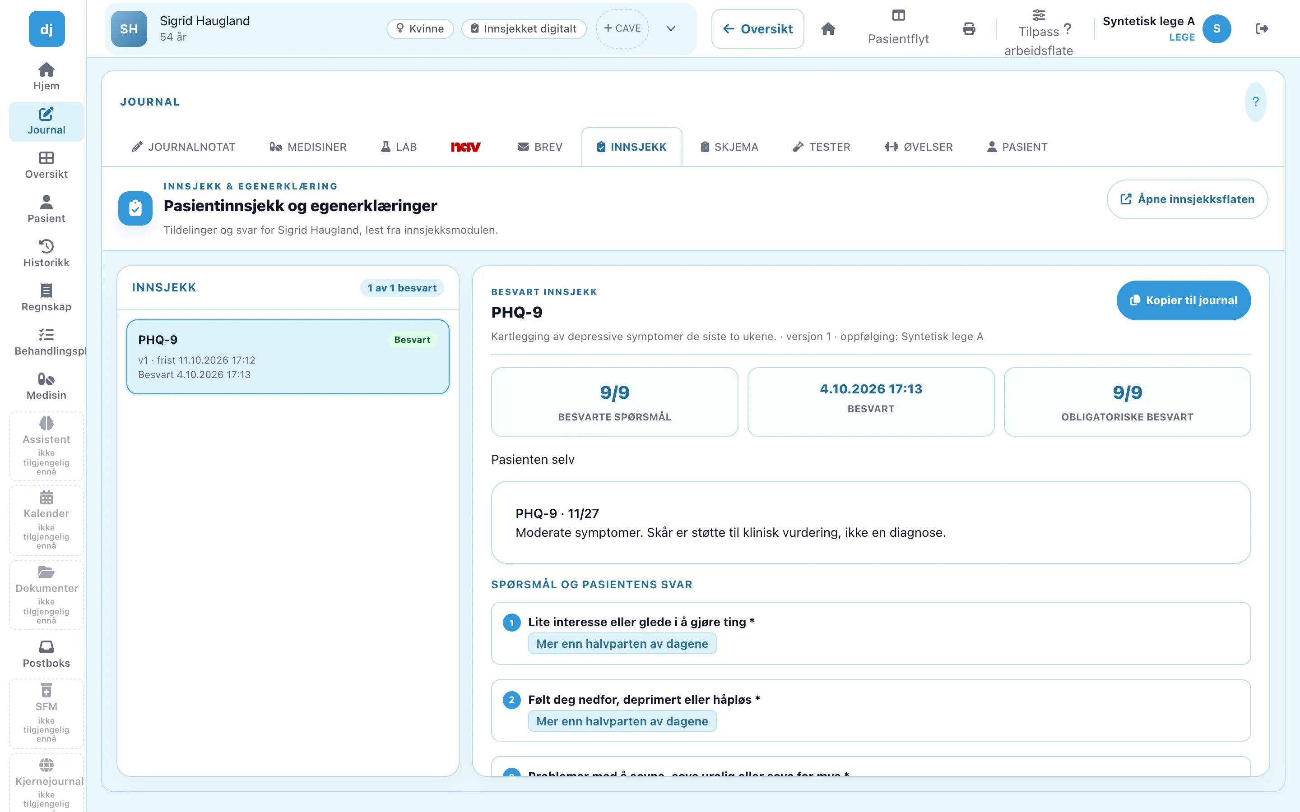Open the LAB tab
Viewport: 1300px width, 812px height.
click(399, 147)
